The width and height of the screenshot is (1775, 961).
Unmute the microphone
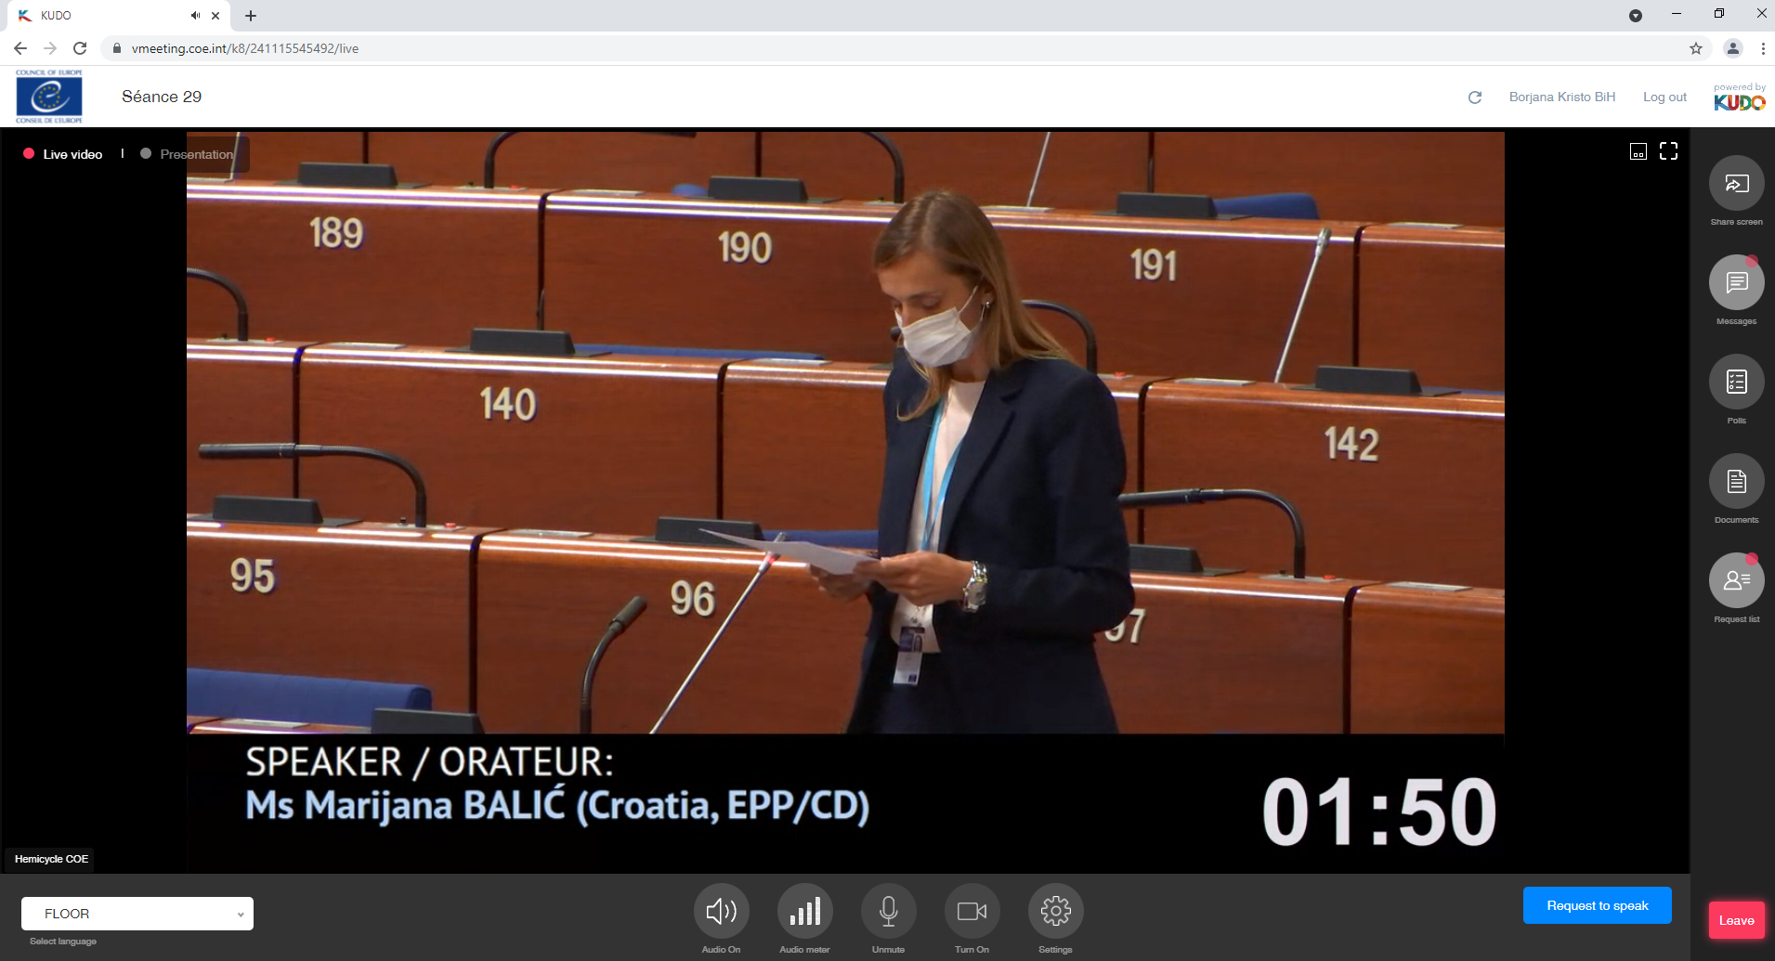point(888,912)
